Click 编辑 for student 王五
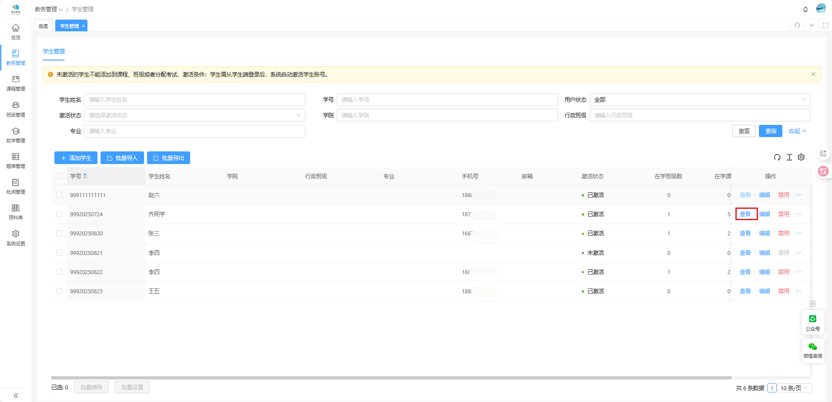832x402 pixels. coord(765,291)
